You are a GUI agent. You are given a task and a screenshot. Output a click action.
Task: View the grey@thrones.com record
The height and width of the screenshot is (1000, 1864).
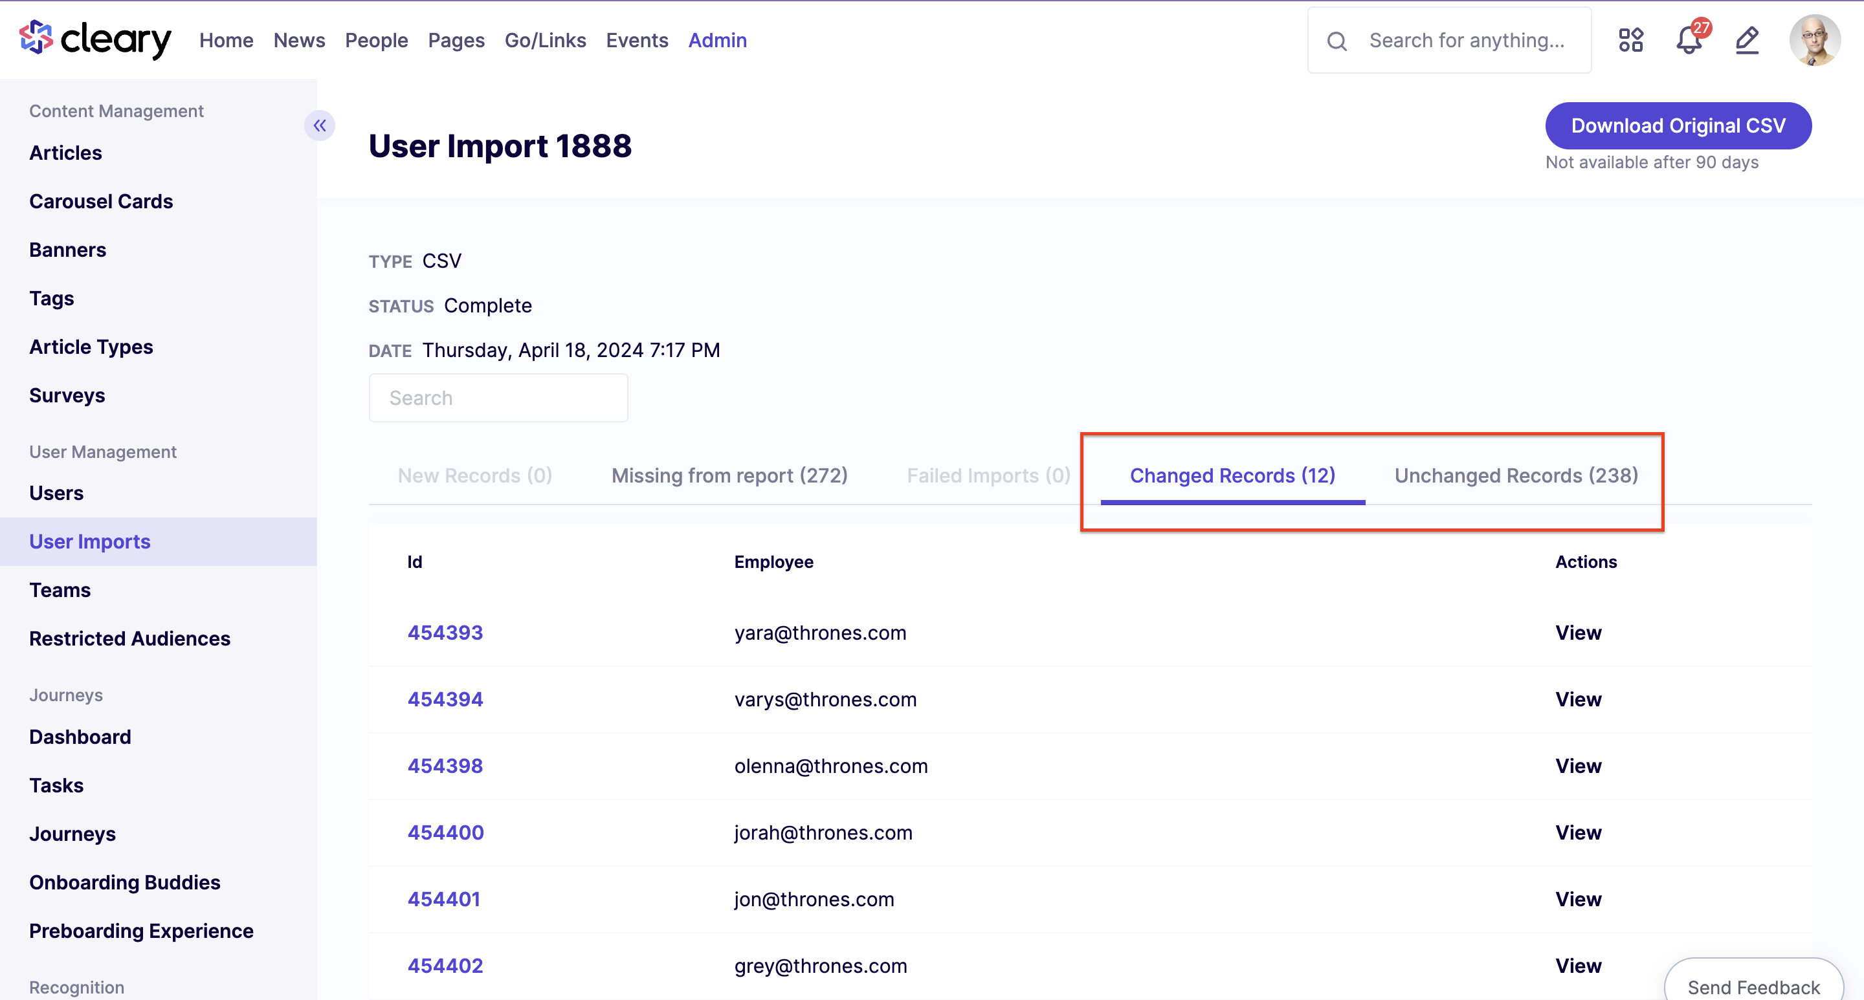pyautogui.click(x=1579, y=965)
